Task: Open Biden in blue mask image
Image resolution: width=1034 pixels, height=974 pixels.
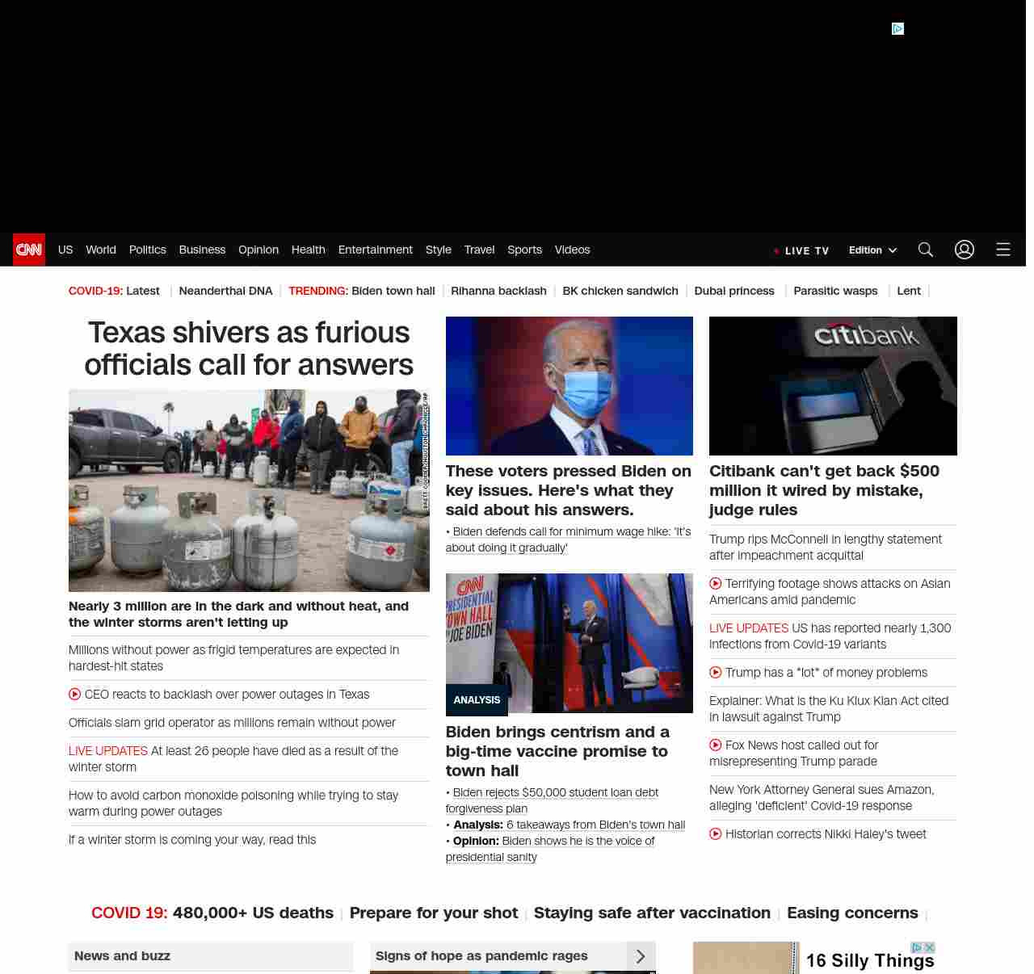Action: tap(570, 386)
